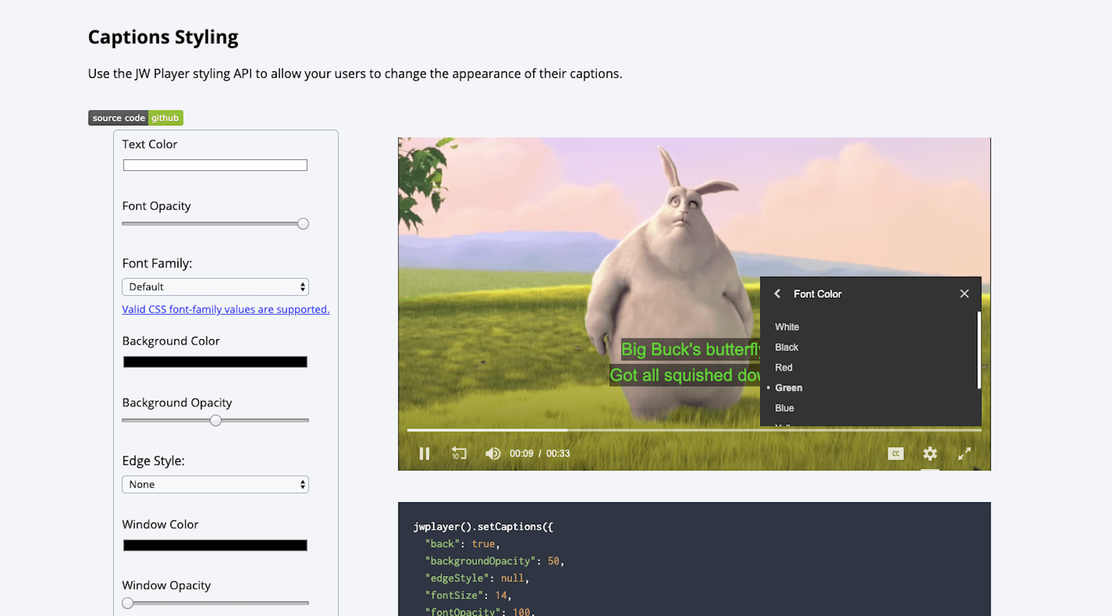Expand the Edge Style dropdown
The width and height of the screenshot is (1112, 616).
coord(215,484)
